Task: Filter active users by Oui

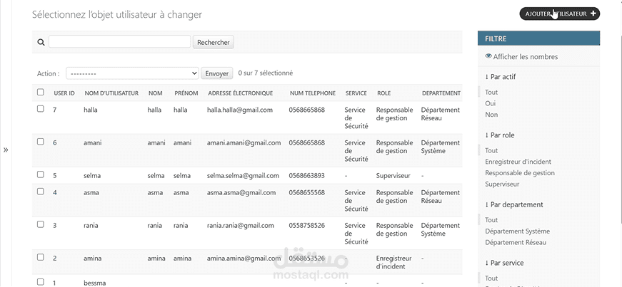Action: (491, 103)
